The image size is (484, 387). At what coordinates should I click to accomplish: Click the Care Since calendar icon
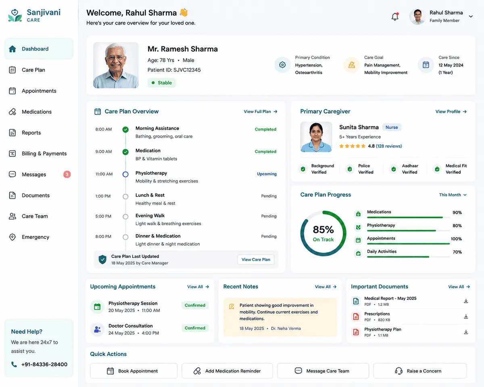pos(426,64)
